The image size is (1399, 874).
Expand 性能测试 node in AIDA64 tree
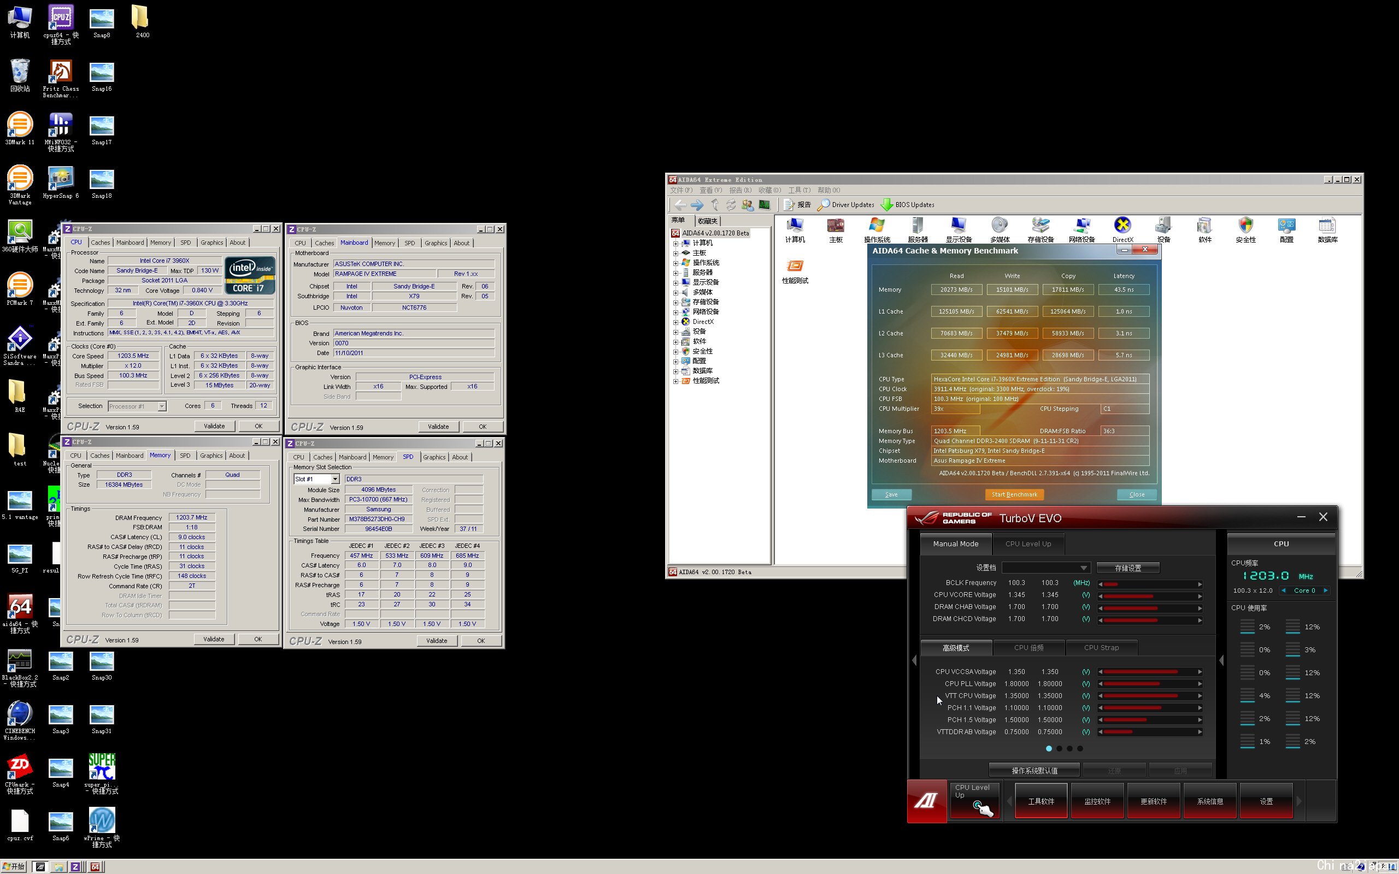pos(675,381)
